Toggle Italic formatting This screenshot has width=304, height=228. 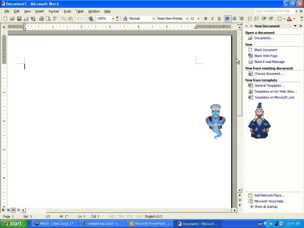[x=212, y=19]
